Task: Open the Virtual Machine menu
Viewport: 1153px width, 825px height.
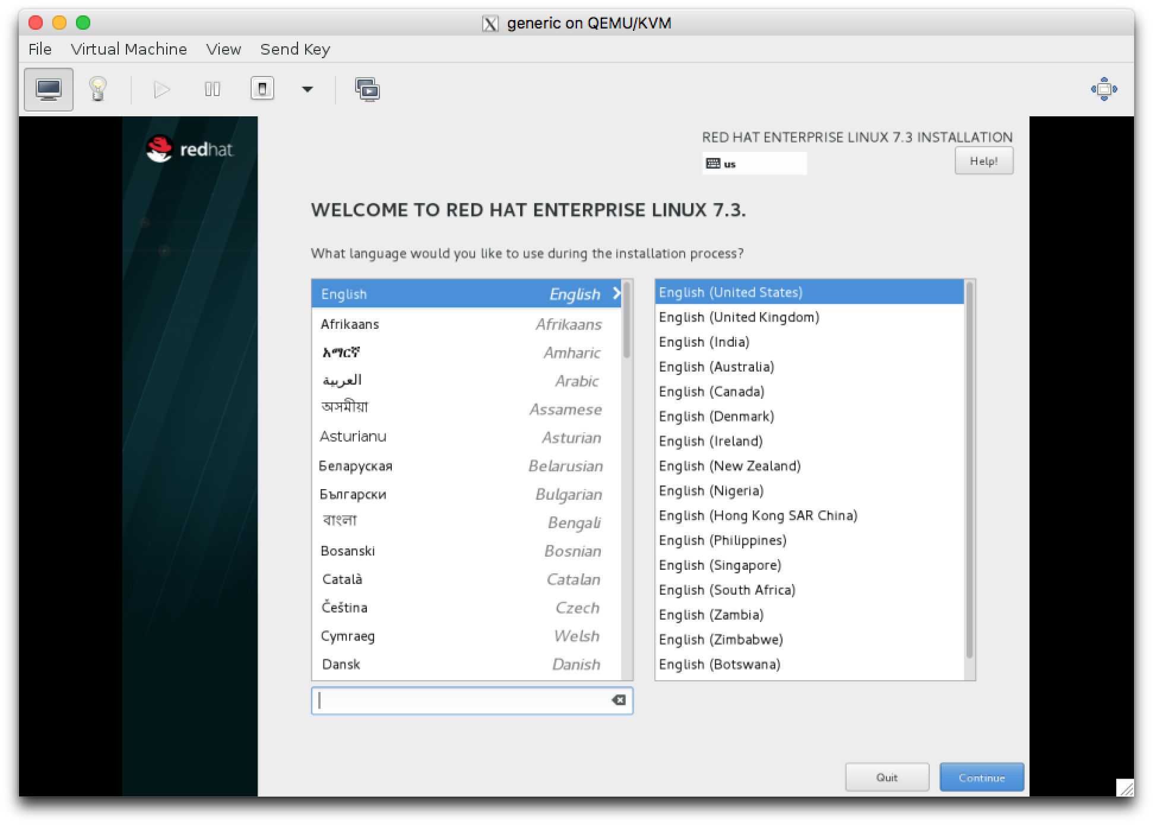Action: [129, 49]
